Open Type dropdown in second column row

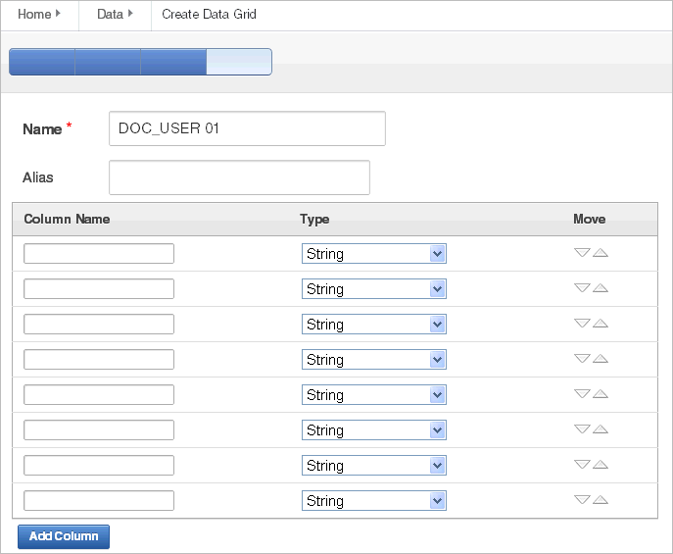tap(374, 288)
